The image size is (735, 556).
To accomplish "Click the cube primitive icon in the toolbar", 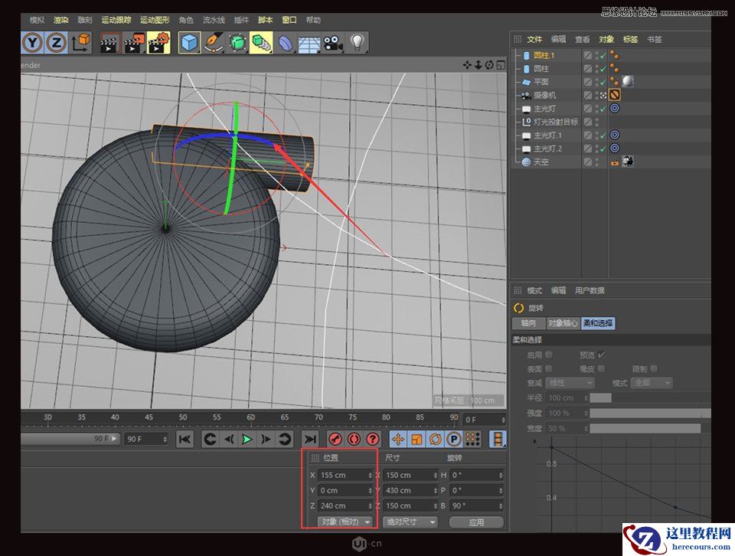I will (188, 43).
